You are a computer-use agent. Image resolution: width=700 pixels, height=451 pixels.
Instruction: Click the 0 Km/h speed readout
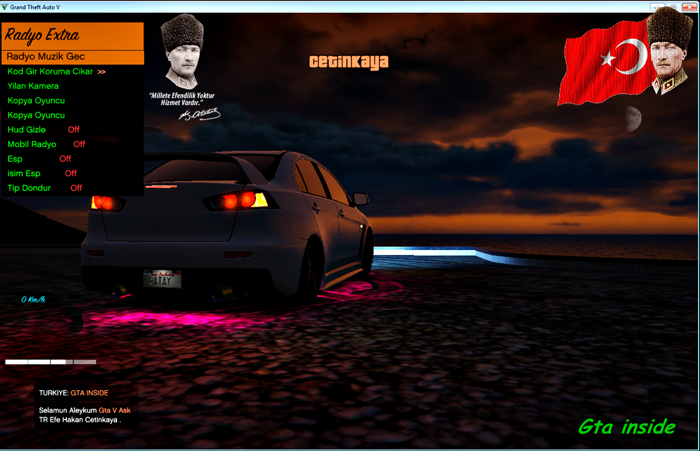click(33, 299)
